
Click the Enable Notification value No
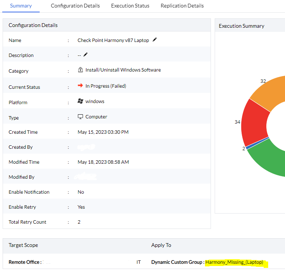[81, 192]
